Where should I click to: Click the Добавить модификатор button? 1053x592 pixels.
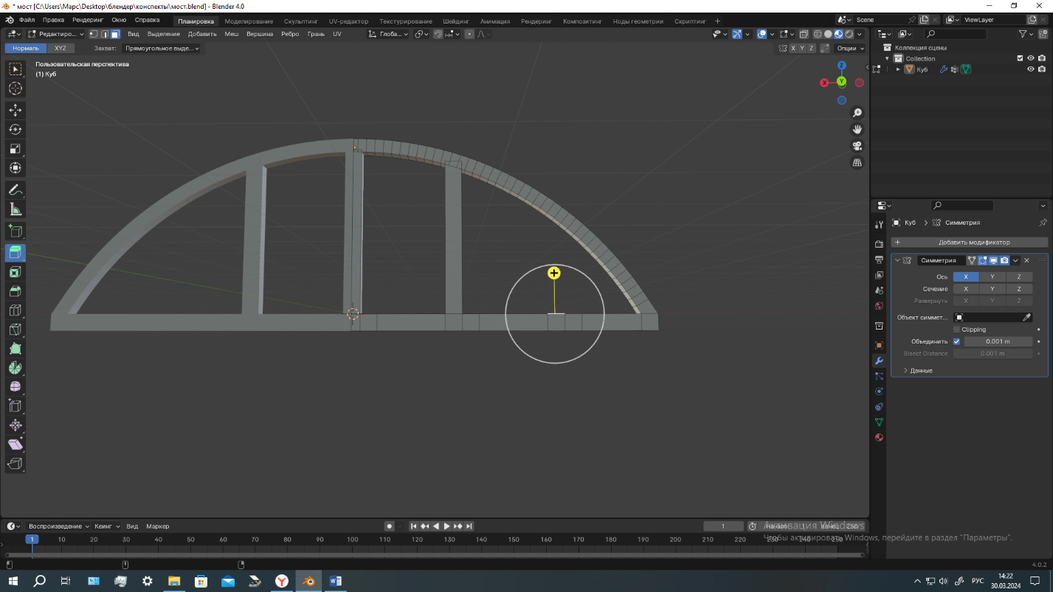[x=973, y=242]
